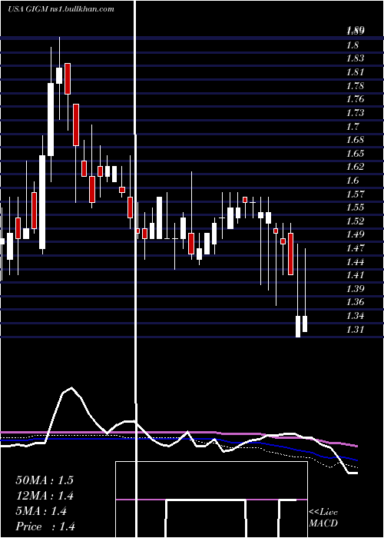This screenshot has width=384, height=538.
Task: Click the 1.83 price axis label
Action: (355, 58)
